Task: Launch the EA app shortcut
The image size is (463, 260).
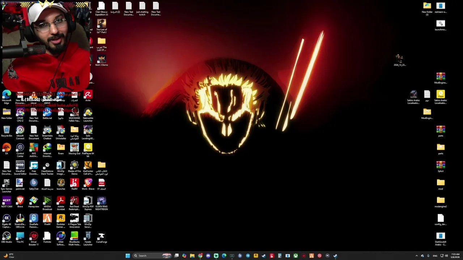Action: pos(7,149)
